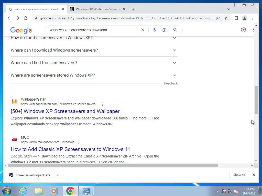Launch Internet Explorer from taskbar
This screenshot has width=262, height=196.
pyautogui.click(x=23, y=191)
